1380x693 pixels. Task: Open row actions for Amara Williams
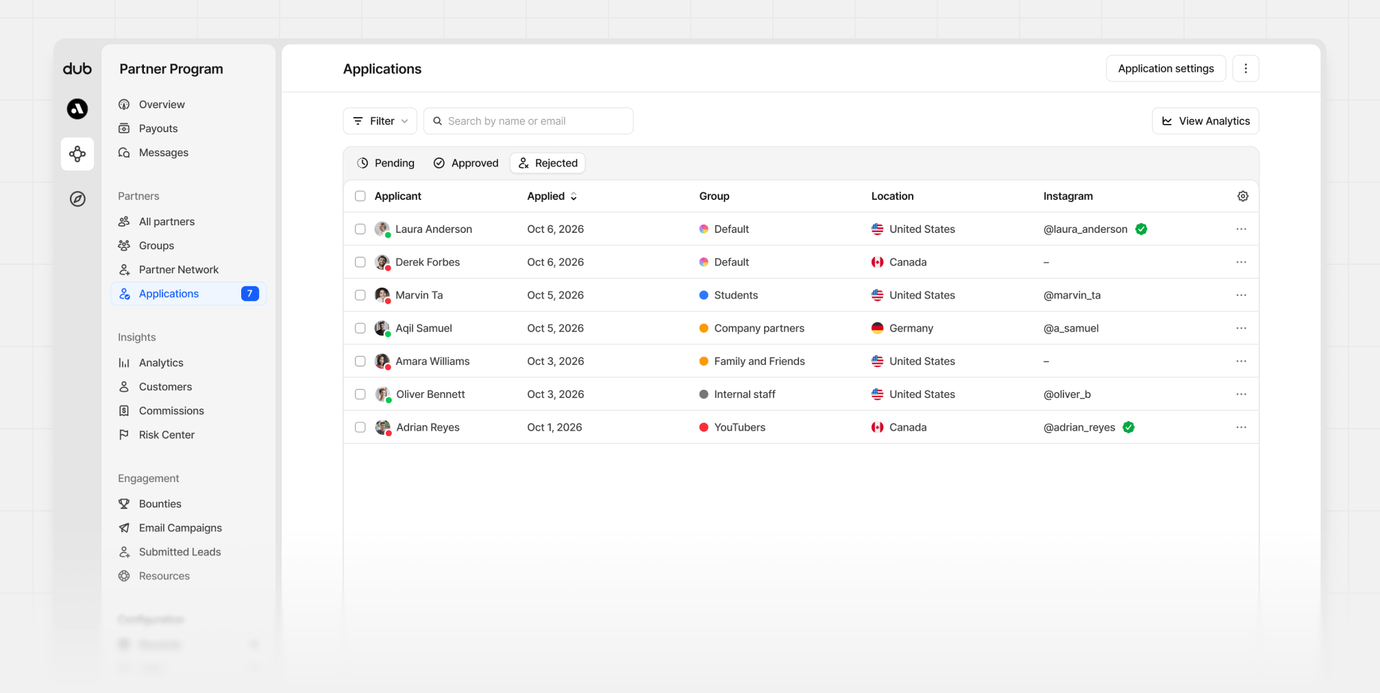(x=1241, y=361)
